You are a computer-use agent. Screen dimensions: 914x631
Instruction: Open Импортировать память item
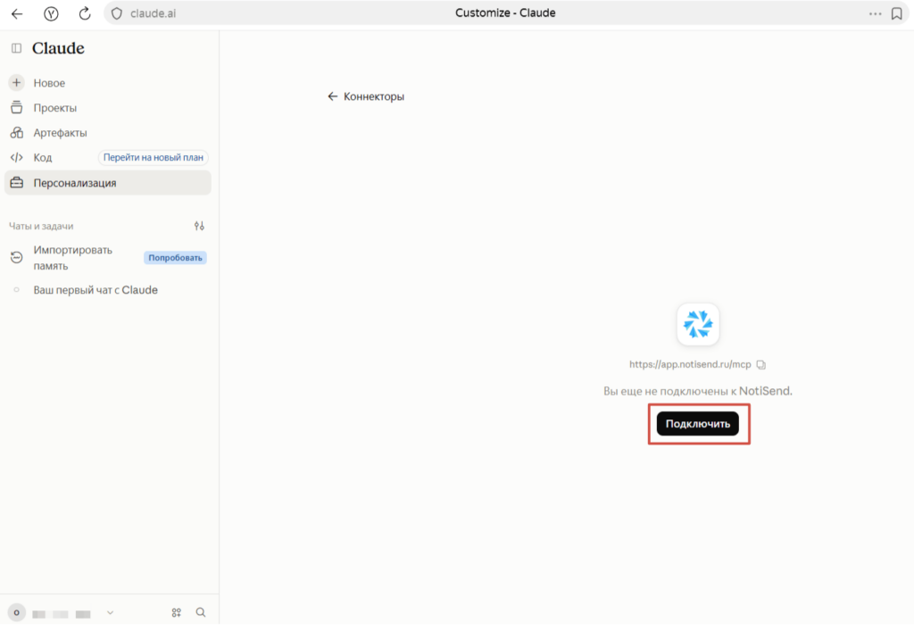108,258
